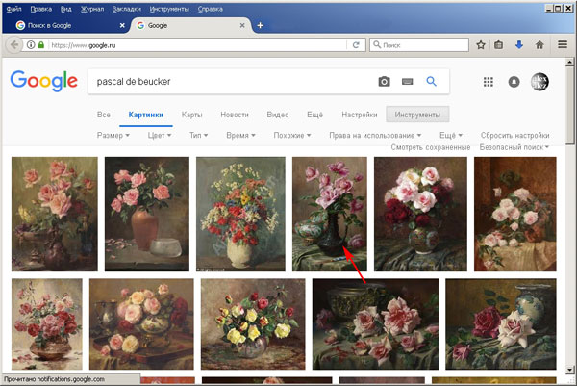577x386 pixels.
Task: Open the Правка menu
Action: pyautogui.click(x=40, y=9)
